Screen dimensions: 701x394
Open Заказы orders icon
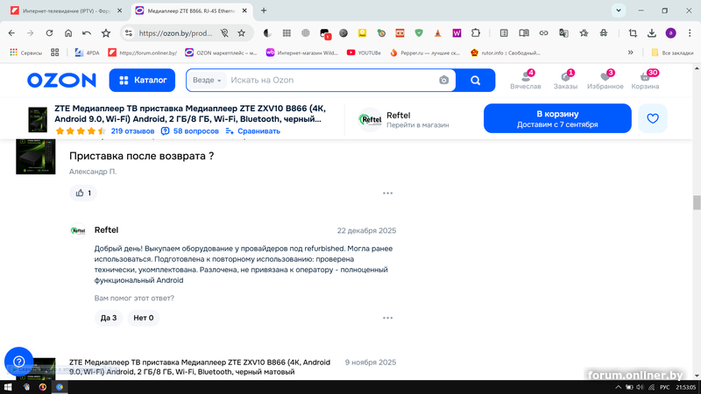point(565,81)
